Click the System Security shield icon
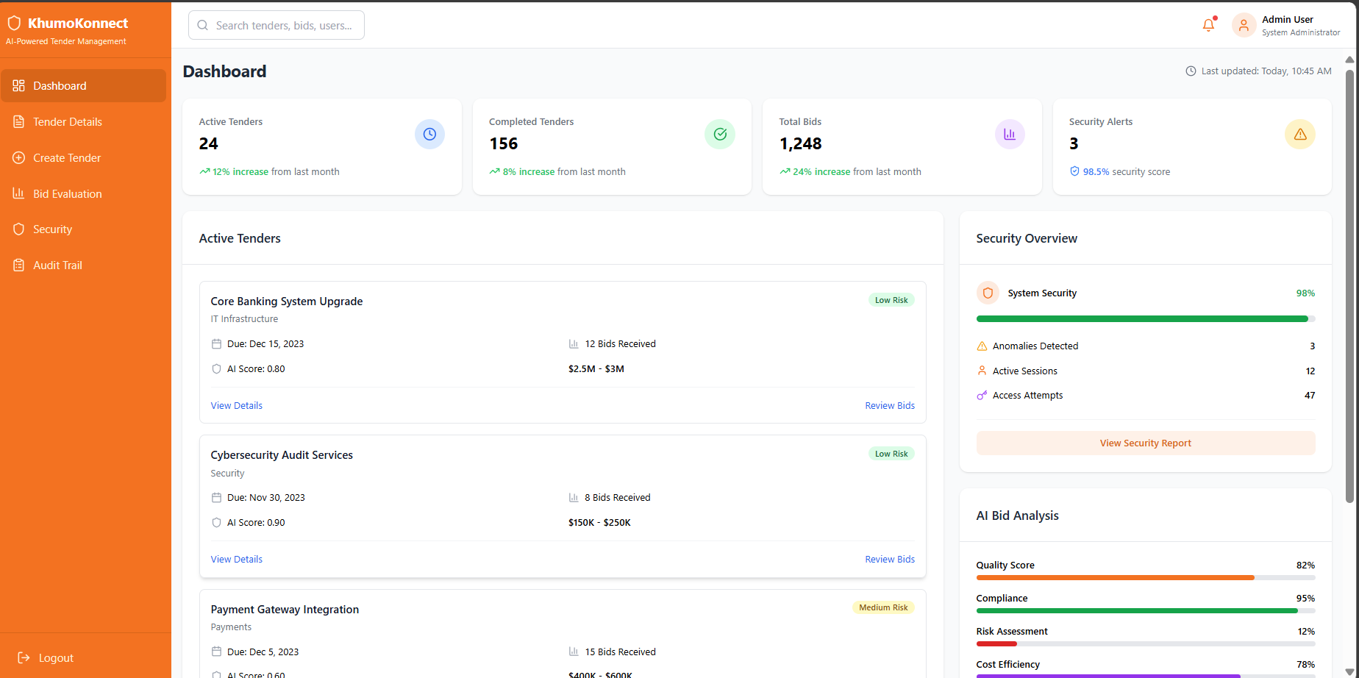The image size is (1359, 678). (x=988, y=293)
